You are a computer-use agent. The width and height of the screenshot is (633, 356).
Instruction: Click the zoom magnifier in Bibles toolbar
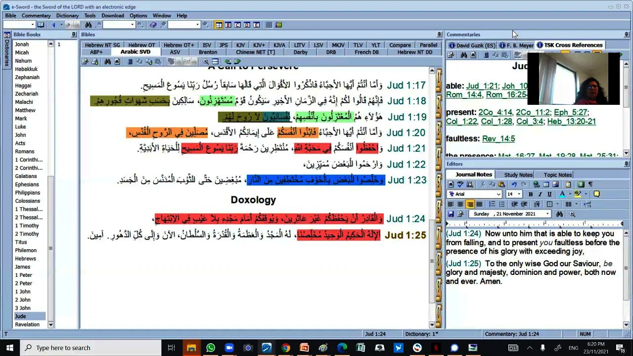pyautogui.click(x=206, y=62)
